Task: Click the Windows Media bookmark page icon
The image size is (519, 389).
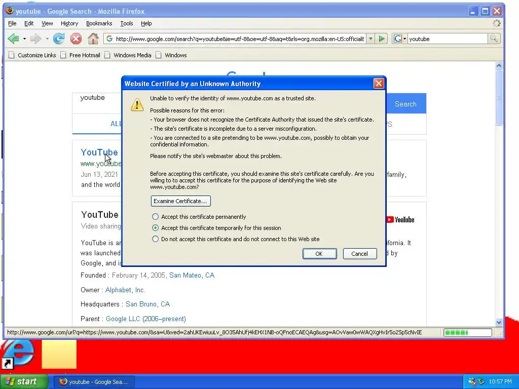Action: click(x=107, y=55)
